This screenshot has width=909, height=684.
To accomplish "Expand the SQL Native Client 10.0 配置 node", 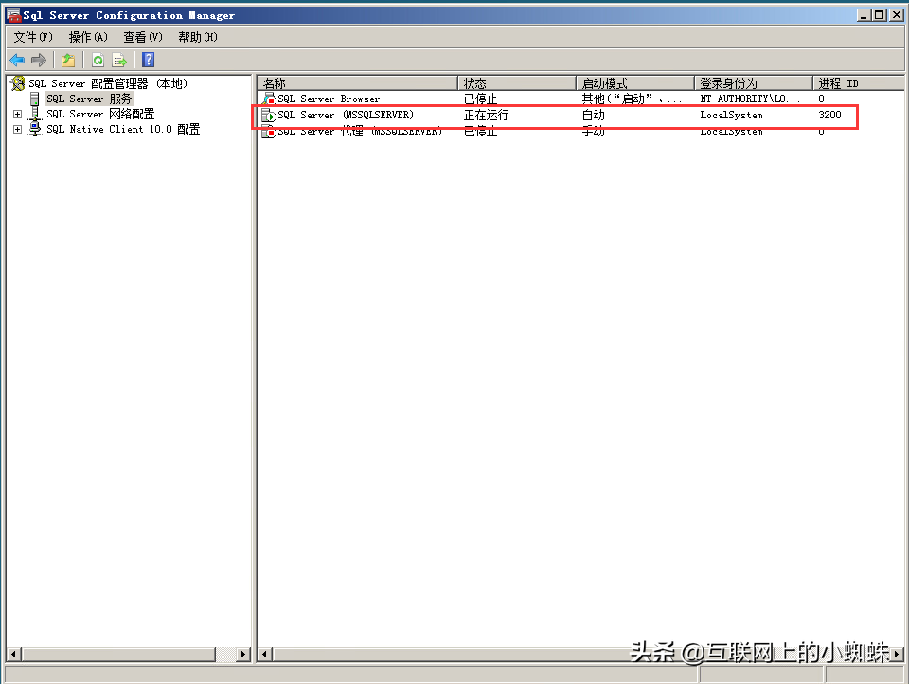I will (17, 129).
